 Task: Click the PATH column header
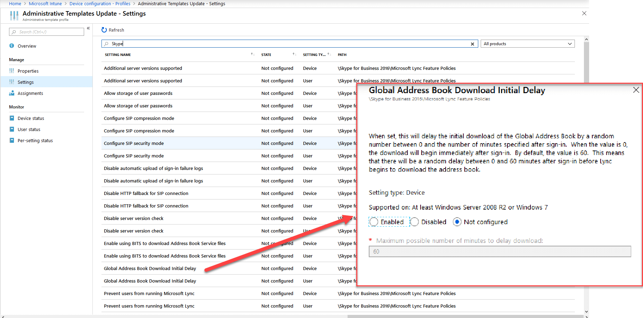342,55
